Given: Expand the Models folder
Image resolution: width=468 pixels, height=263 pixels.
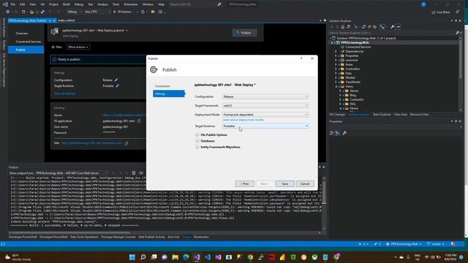Looking at the screenshot, I should point(336,77).
